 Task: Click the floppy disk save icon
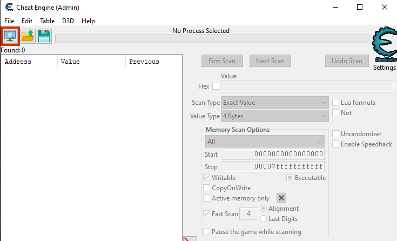pos(44,36)
